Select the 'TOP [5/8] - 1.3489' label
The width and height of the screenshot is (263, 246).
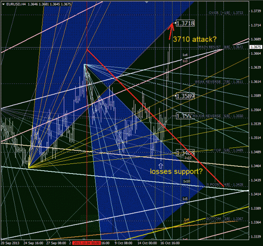pyautogui.click(x=228, y=150)
